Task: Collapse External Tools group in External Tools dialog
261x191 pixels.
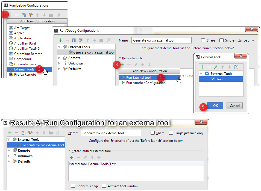Action: (201, 74)
